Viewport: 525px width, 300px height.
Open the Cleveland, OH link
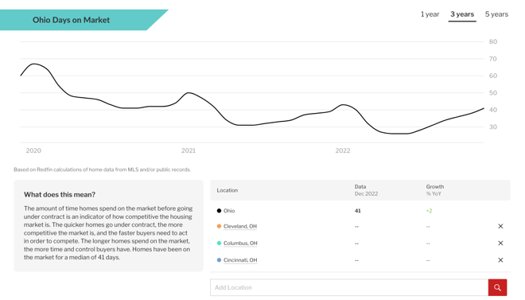click(x=240, y=226)
